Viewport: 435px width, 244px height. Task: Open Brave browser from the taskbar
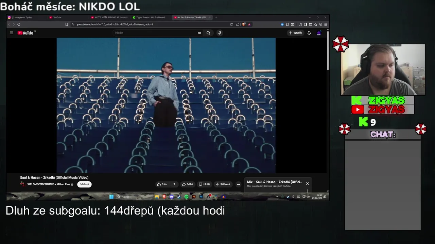164,197
